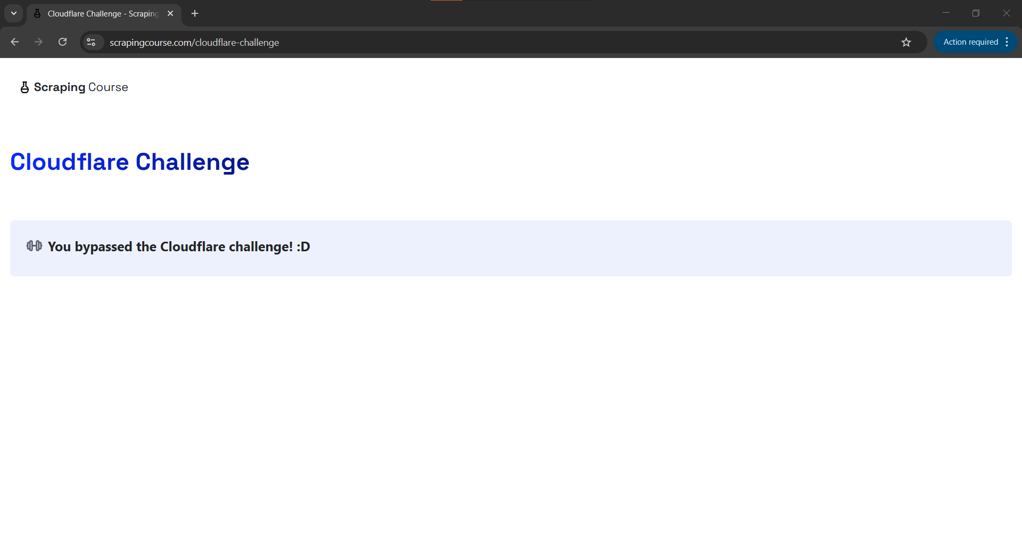
Task: Click the forward navigation arrow
Action: point(38,42)
